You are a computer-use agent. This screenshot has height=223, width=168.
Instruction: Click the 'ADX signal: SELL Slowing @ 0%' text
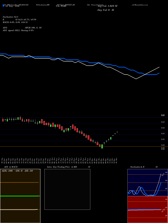[x=18, y=30]
